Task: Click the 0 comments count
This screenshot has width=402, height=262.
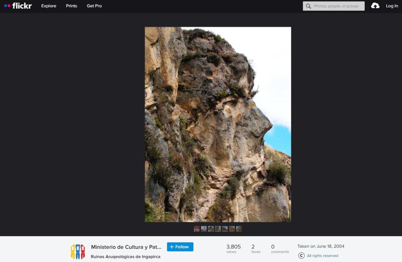Action: coord(280,248)
